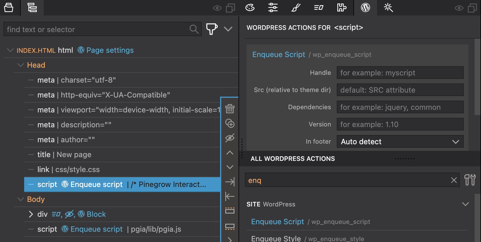Click the insert-after dashed box icon
Viewport: 481px width, 242px height.
pos(230,227)
